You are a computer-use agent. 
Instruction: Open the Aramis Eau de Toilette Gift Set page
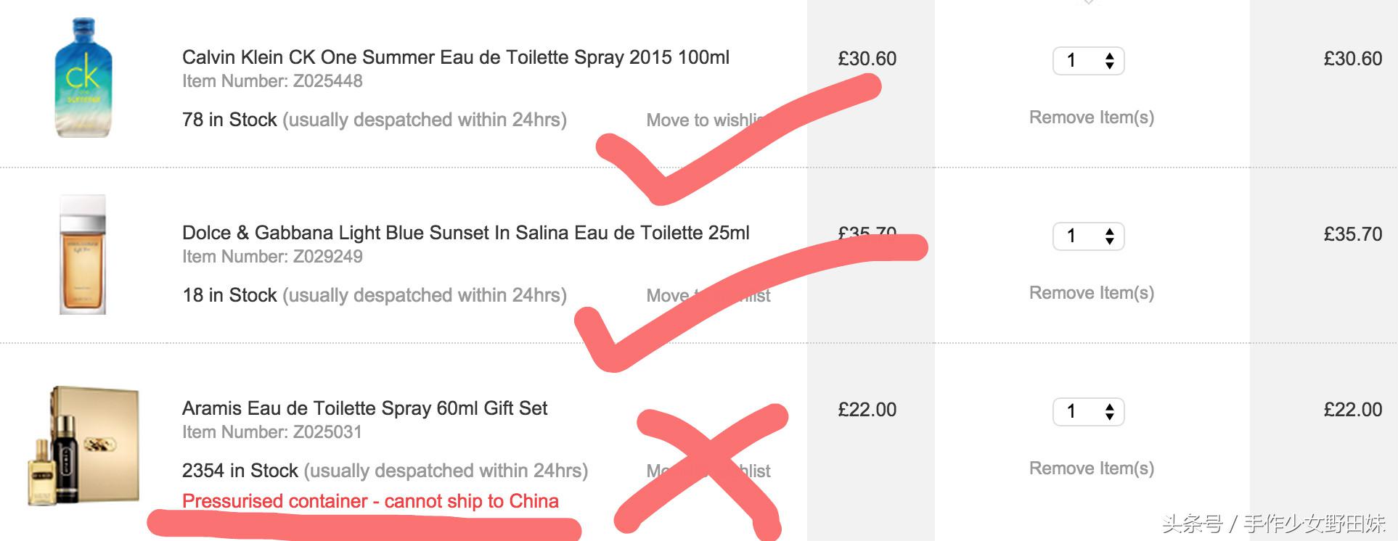tap(364, 408)
